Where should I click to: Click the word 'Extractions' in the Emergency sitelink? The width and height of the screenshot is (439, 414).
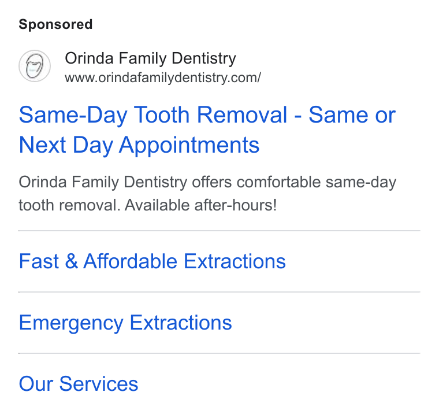[181, 322]
